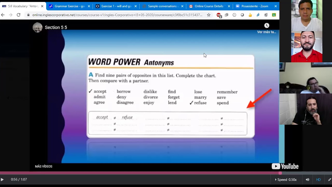This screenshot has height=187, width=332.
Task: Close the Online Course Details tab
Action: point(229,6)
